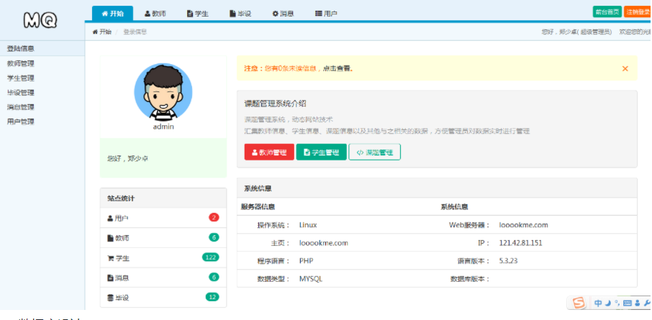652x320 pixels.
Task: Click the 教师 row in site stats
Action: 163,238
